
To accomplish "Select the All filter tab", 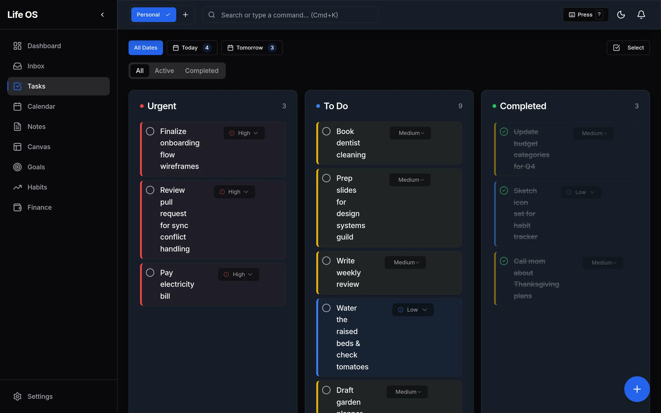I will point(140,71).
